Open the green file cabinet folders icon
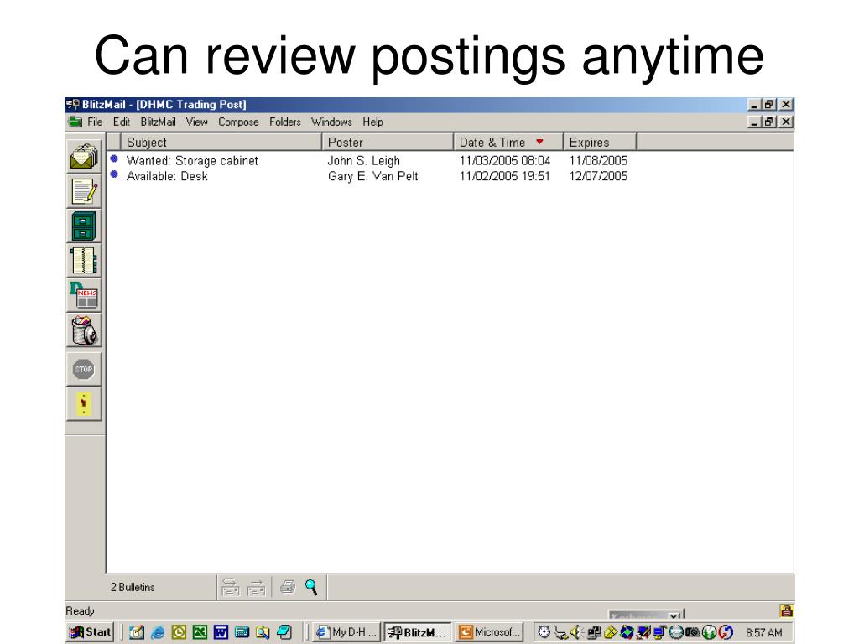The image size is (859, 644). 84,226
